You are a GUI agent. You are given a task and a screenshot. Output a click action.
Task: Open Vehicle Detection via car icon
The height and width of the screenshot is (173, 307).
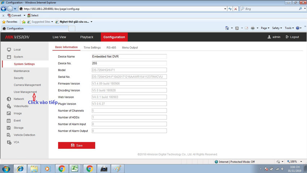click(x=9, y=135)
